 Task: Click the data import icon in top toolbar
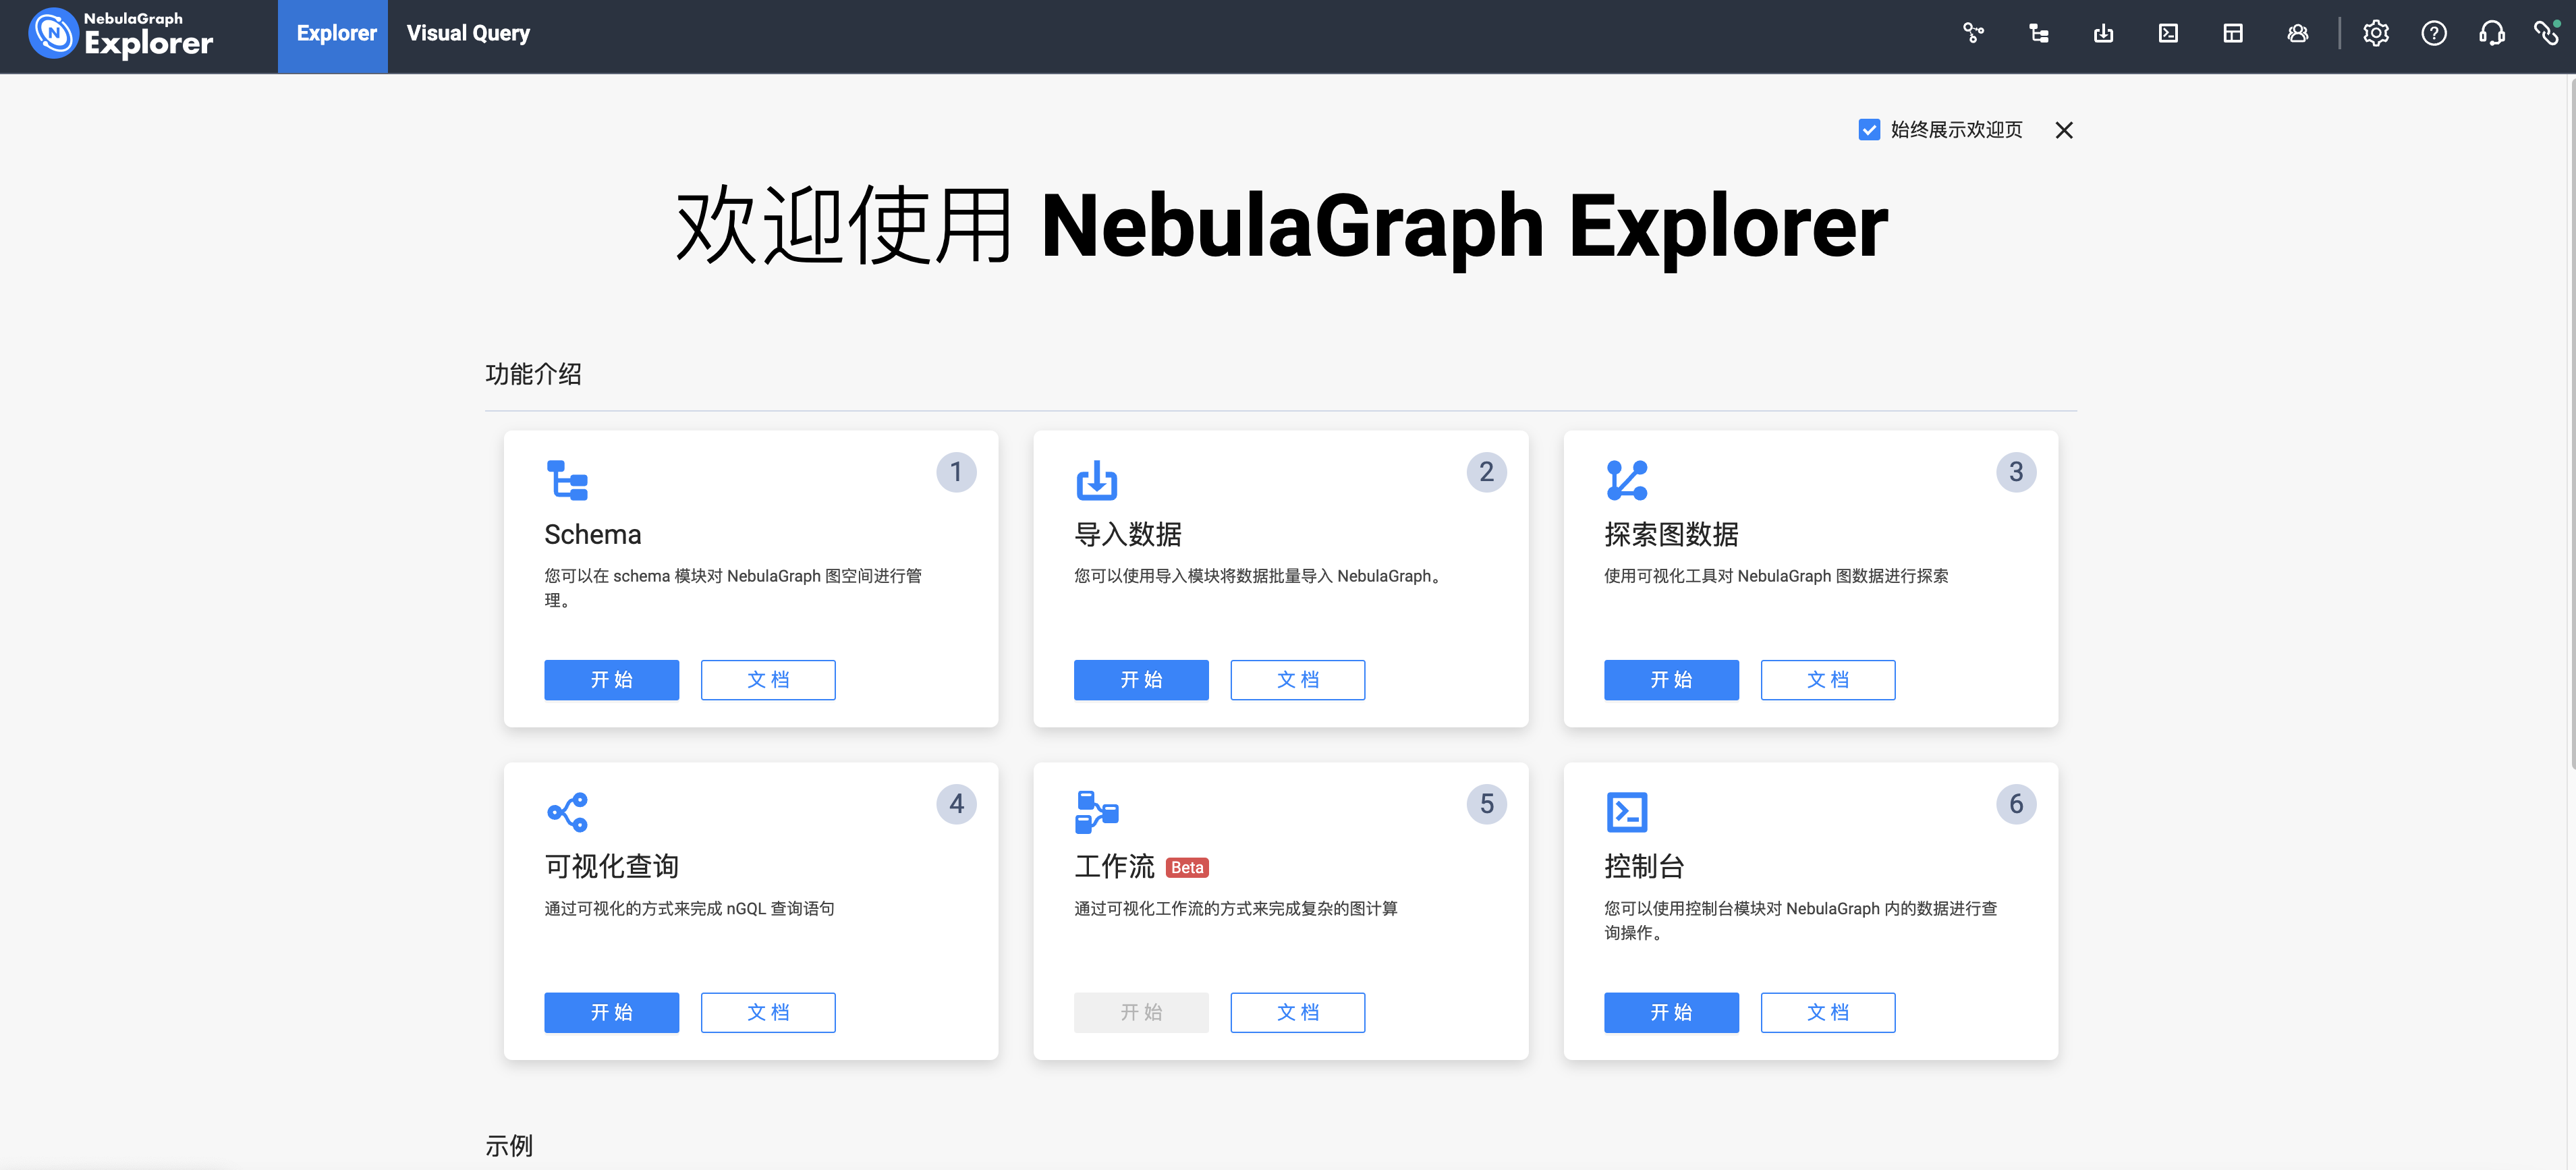(2103, 33)
